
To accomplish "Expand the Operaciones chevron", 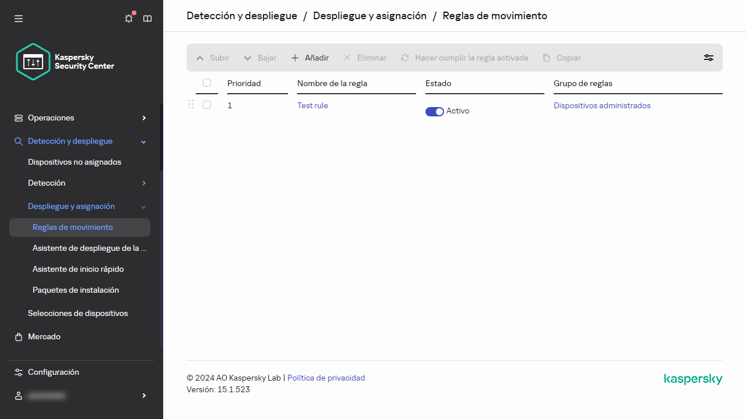I will pos(144,118).
